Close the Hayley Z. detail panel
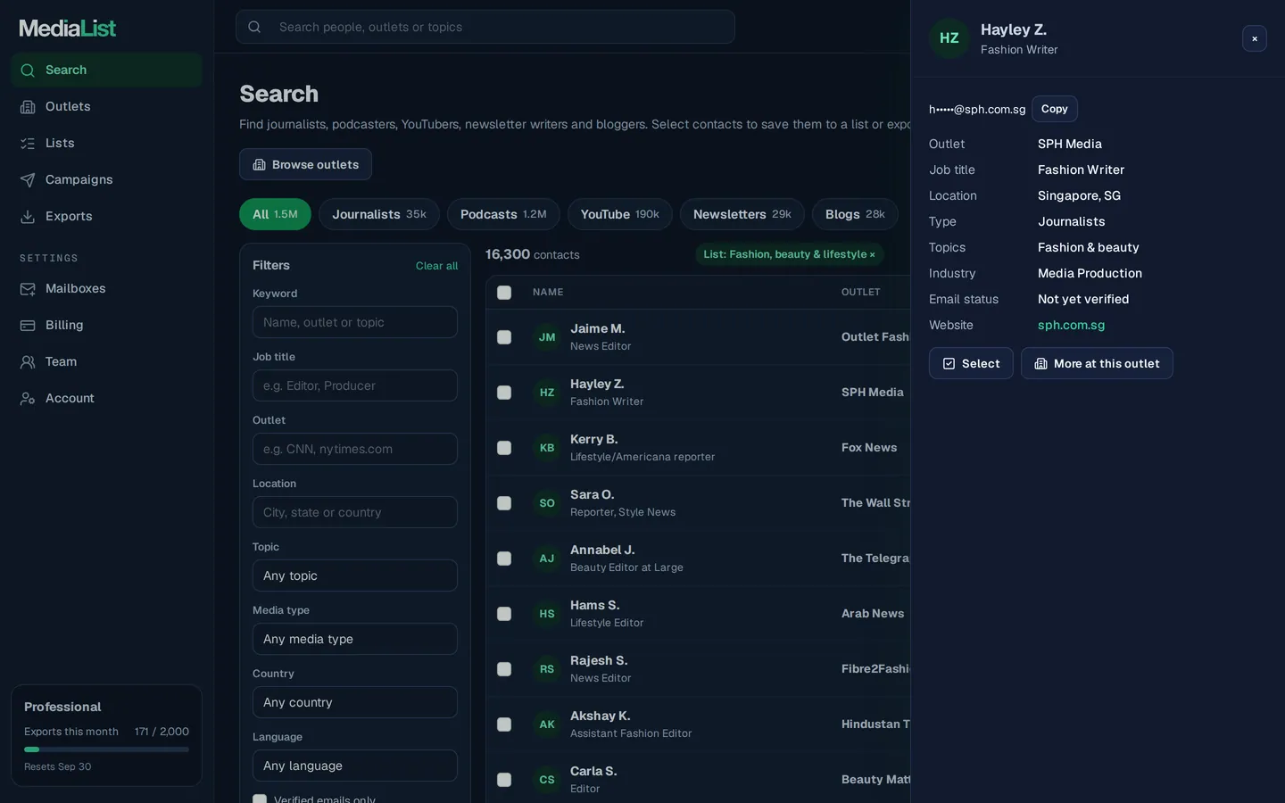Viewport: 1285px width, 803px height. coord(1255,38)
